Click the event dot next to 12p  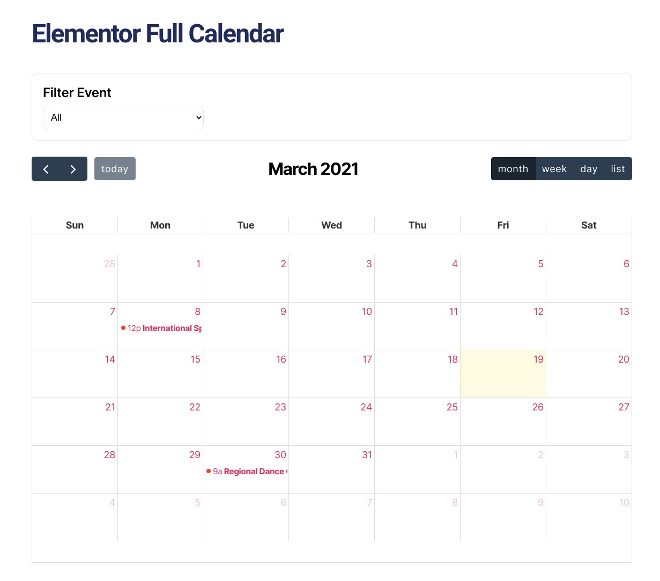[123, 328]
